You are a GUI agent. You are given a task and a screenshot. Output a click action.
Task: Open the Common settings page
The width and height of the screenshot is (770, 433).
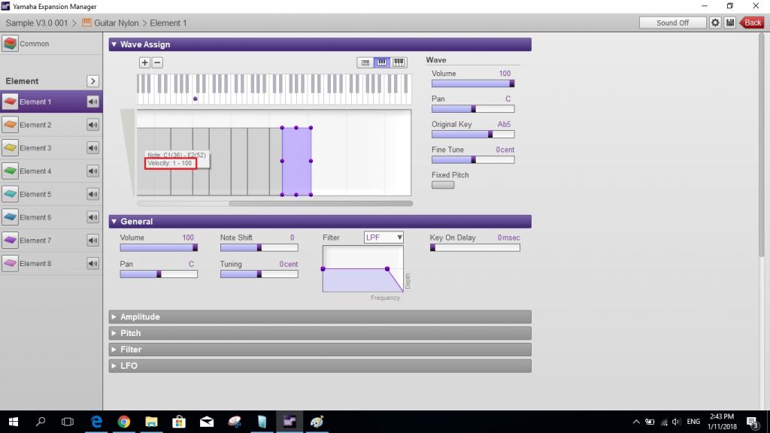click(51, 44)
